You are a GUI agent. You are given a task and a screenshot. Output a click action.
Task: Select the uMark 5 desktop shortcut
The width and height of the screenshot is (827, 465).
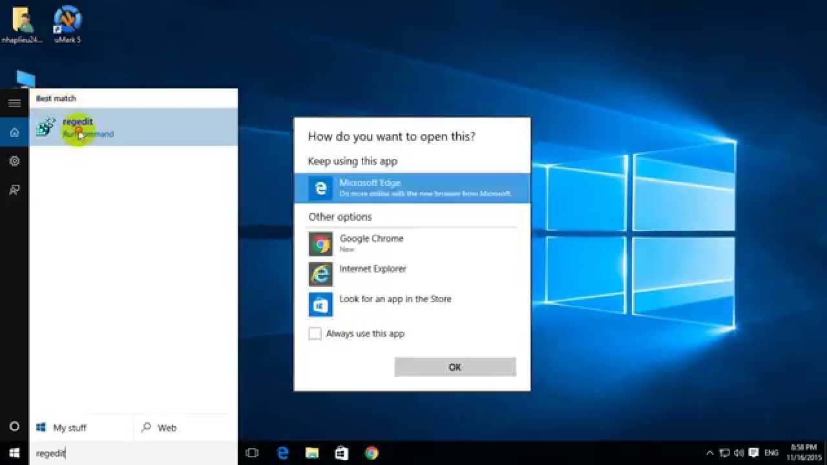[68, 25]
